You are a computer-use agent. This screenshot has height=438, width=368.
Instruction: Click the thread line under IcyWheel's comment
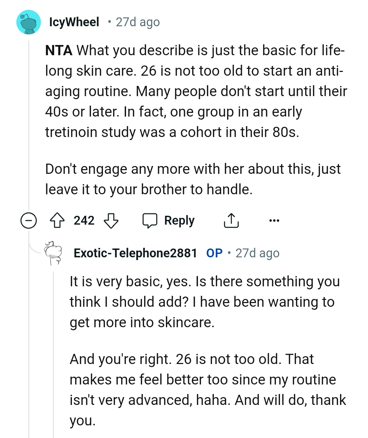[29, 136]
